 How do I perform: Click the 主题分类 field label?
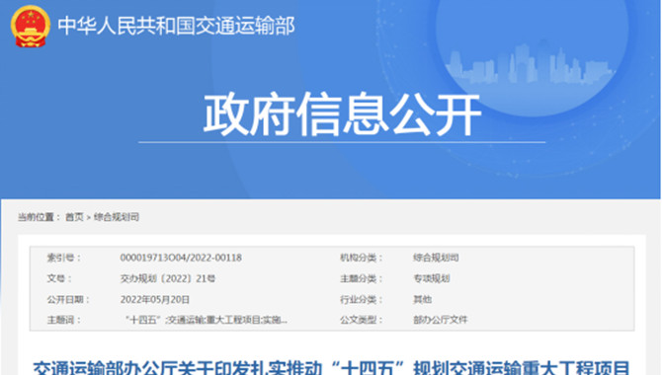point(361,278)
